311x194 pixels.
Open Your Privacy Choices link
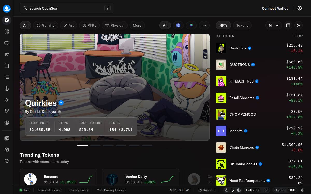tap(112, 190)
